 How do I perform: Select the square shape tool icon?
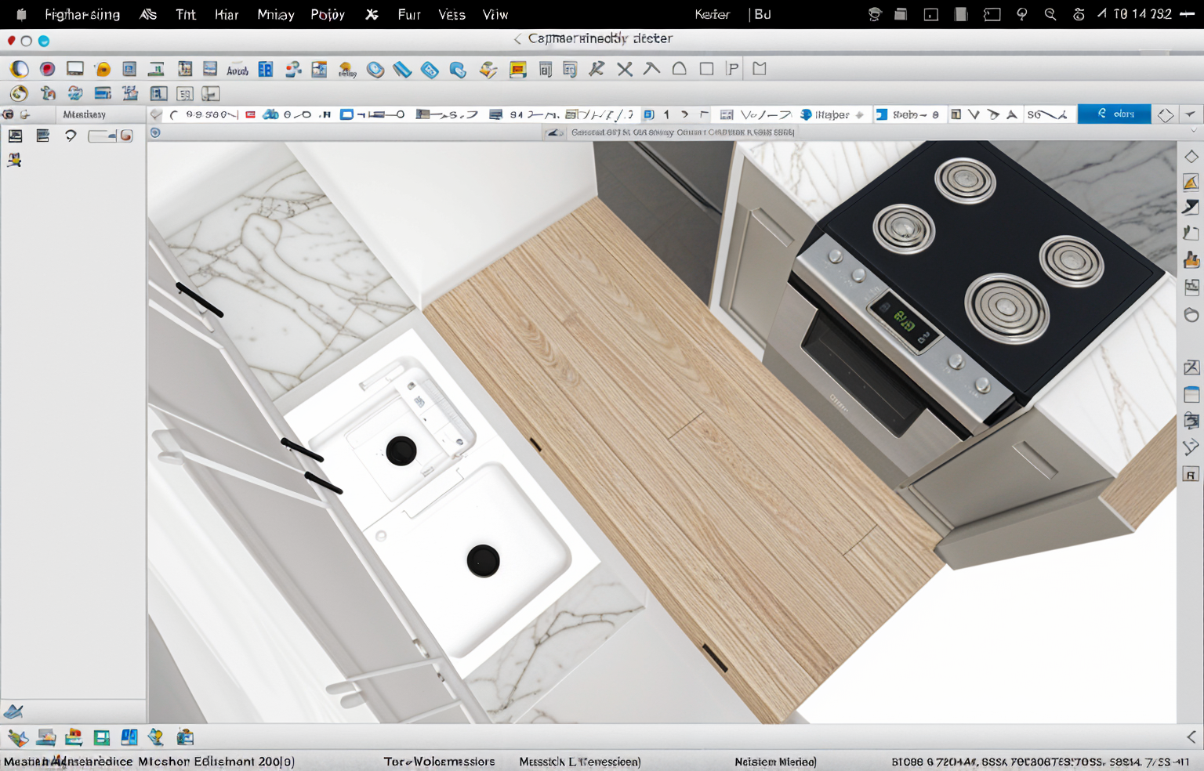tap(706, 69)
